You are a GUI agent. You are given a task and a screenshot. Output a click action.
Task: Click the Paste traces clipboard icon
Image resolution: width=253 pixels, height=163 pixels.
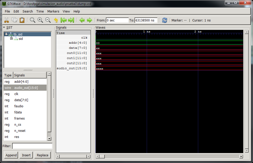pyautogui.click(x=22, y=20)
